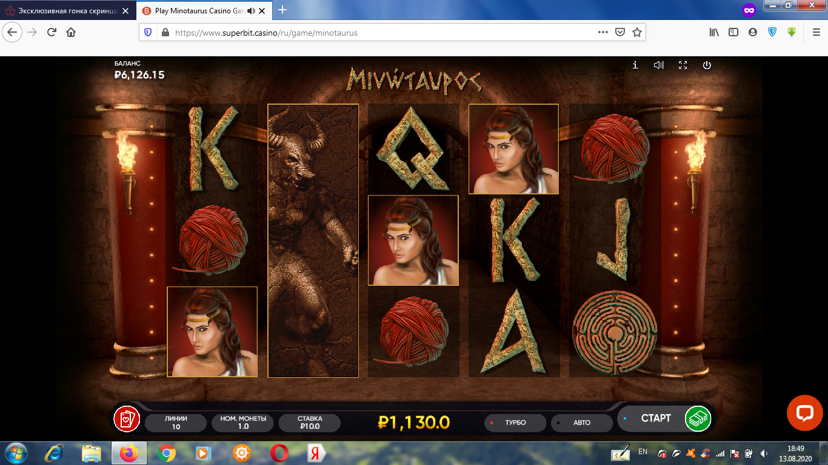Mute audio on the Minotaurus tab
The width and height of the screenshot is (828, 465).
[x=251, y=10]
